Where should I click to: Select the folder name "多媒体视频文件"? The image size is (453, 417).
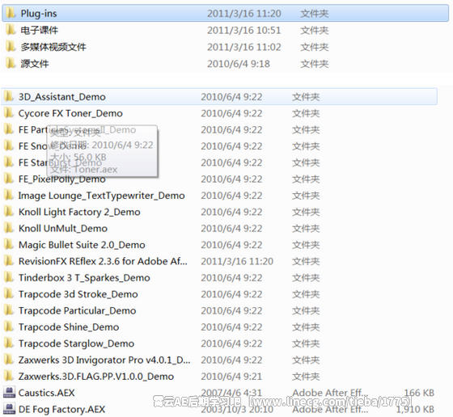pos(53,47)
